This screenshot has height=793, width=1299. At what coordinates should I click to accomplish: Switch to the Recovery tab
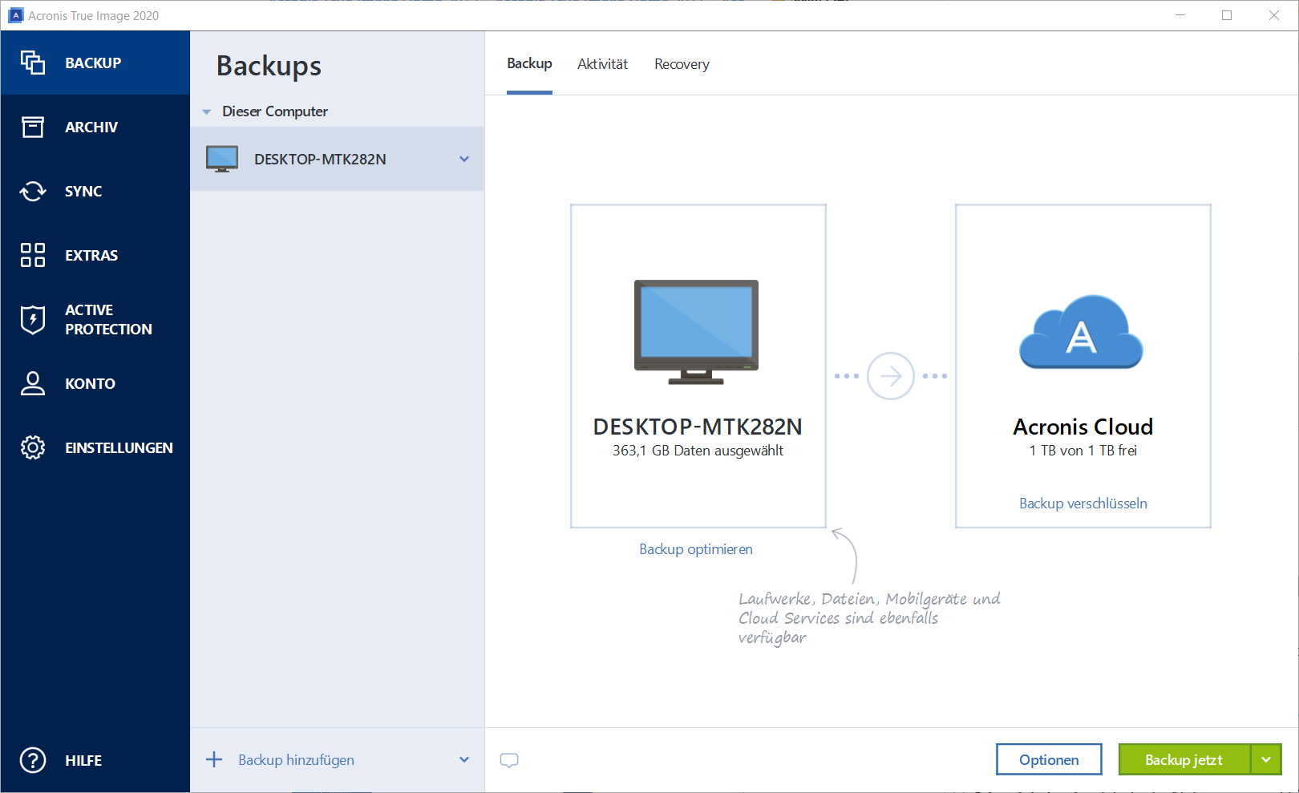tap(682, 64)
